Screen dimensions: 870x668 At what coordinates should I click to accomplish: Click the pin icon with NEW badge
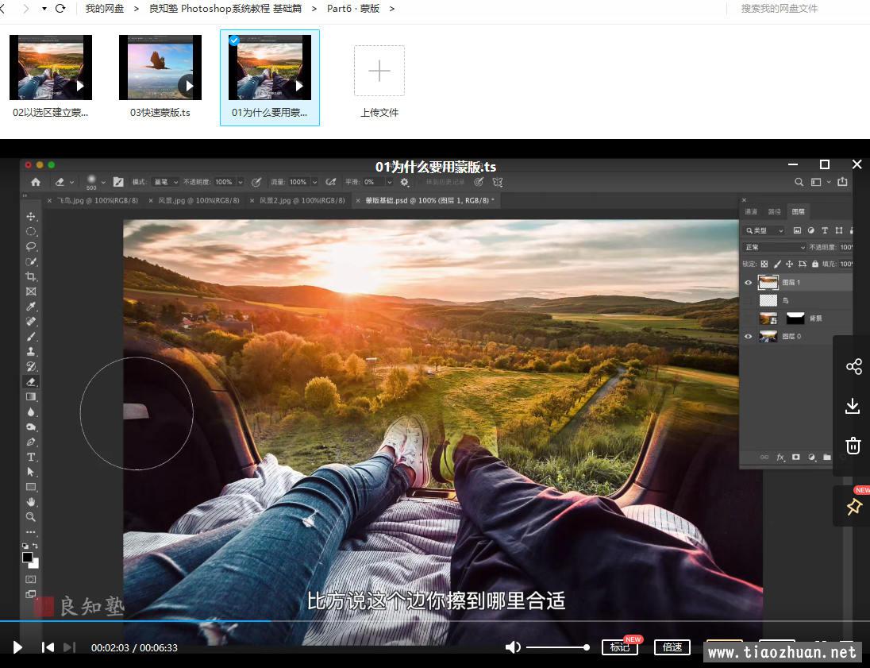point(853,506)
